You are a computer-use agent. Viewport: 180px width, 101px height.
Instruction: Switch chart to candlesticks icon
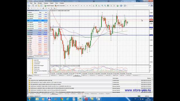pos(96,6)
